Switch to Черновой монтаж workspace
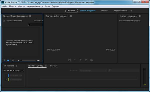Image resolution: width=150 pixels, height=92 pixels. click(121, 11)
